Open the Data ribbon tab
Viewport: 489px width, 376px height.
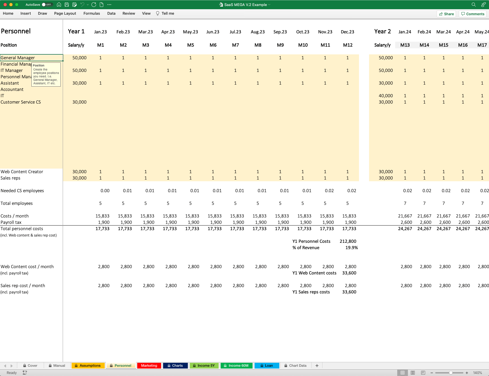coord(111,14)
